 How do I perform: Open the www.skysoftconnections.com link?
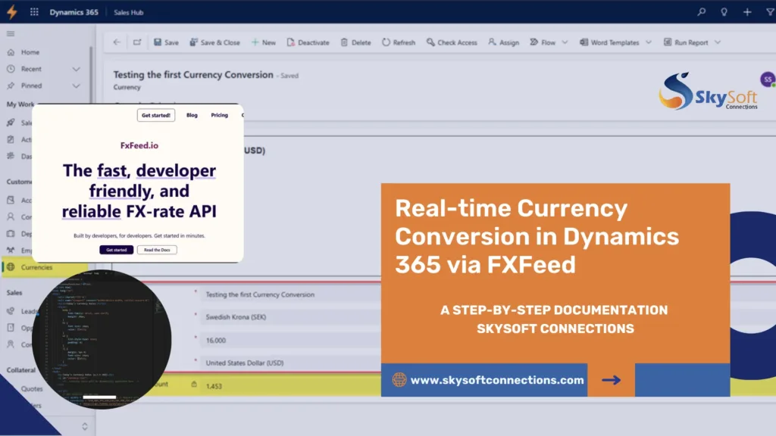coord(496,380)
